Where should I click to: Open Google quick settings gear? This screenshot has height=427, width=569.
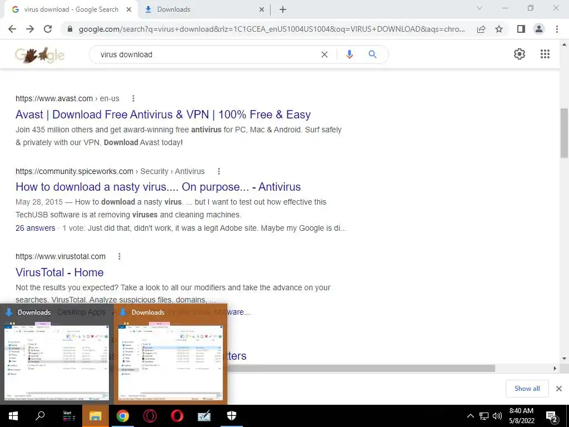click(x=520, y=54)
